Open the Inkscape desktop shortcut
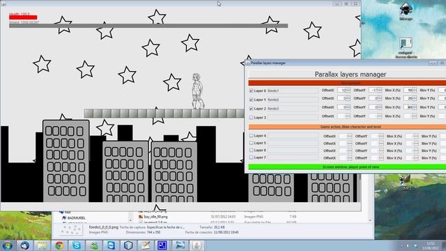The width and height of the screenshot is (446, 251). pyautogui.click(x=406, y=11)
